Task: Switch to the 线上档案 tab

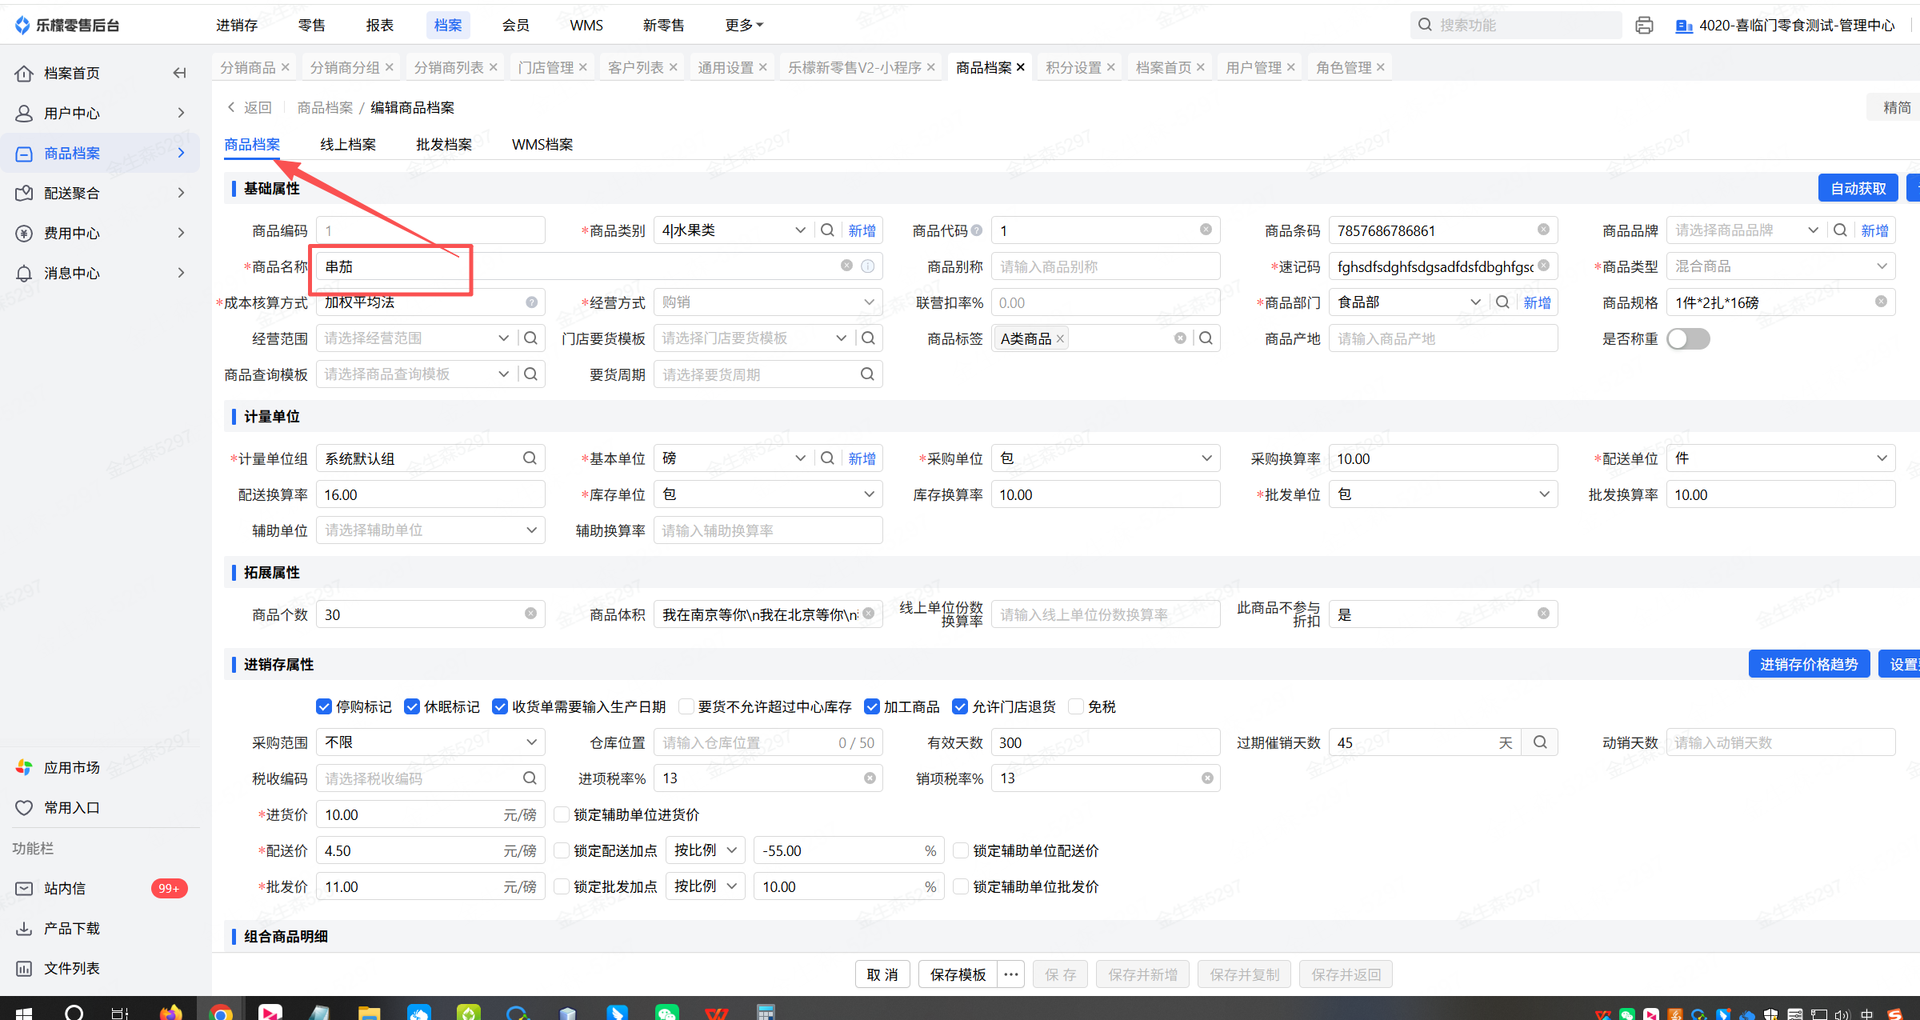Action: (x=348, y=145)
